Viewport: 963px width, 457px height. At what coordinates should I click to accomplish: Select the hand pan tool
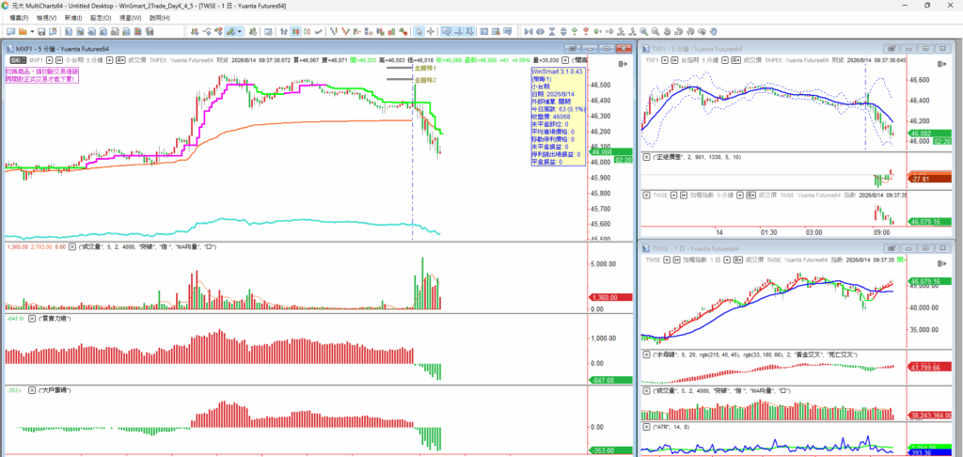713,31
